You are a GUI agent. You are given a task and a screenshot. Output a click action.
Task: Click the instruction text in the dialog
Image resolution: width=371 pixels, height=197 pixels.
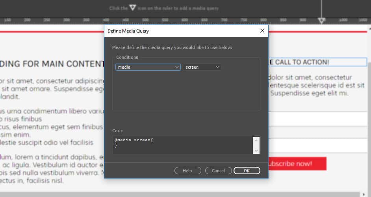(x=172, y=47)
